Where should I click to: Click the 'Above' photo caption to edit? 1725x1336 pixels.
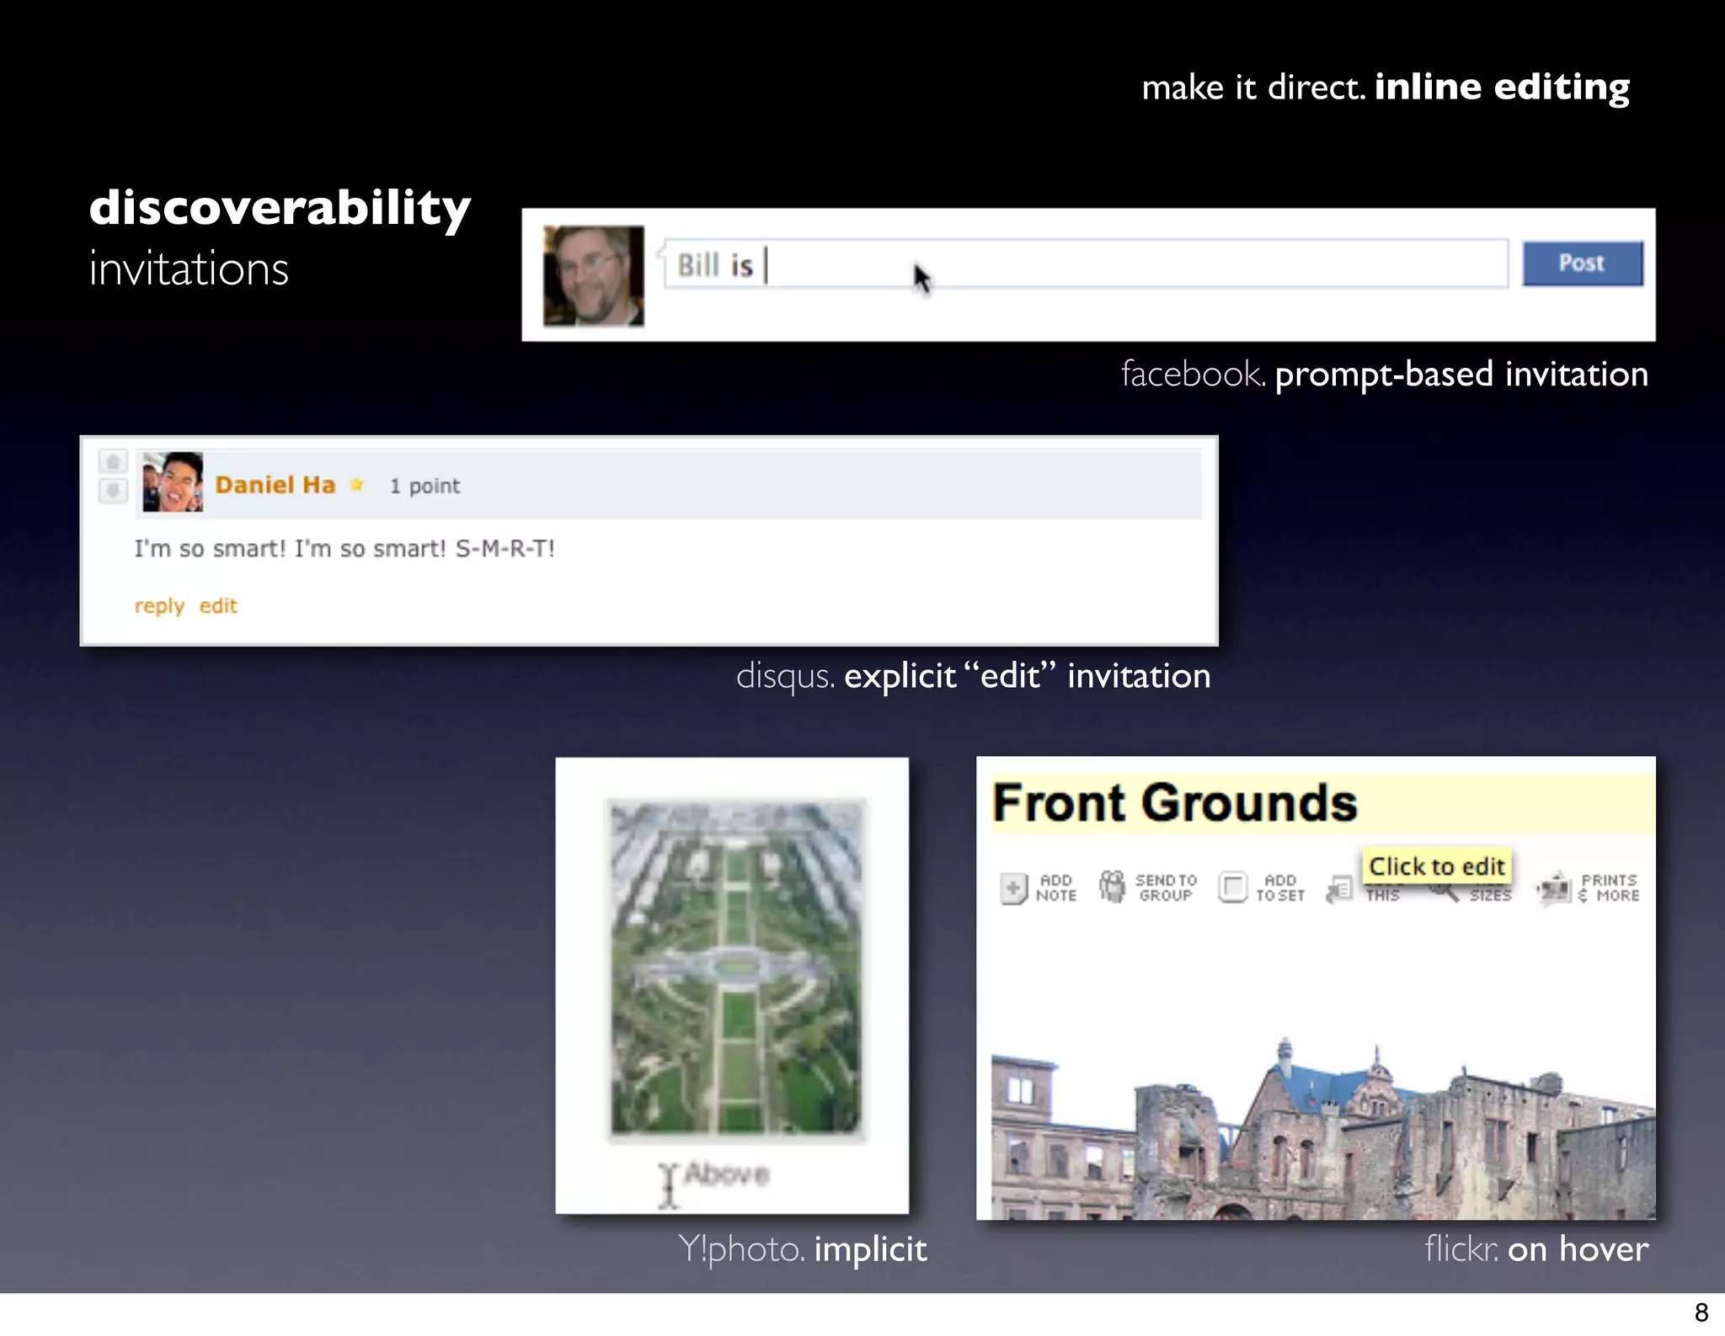[x=727, y=1174]
